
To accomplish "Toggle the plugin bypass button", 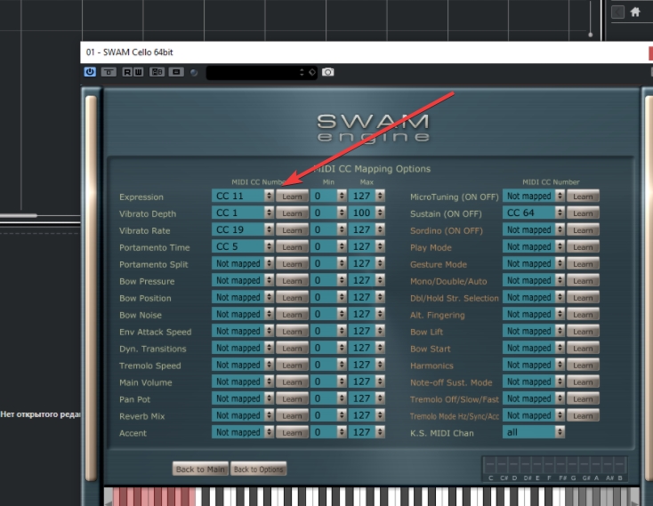I will tap(109, 72).
